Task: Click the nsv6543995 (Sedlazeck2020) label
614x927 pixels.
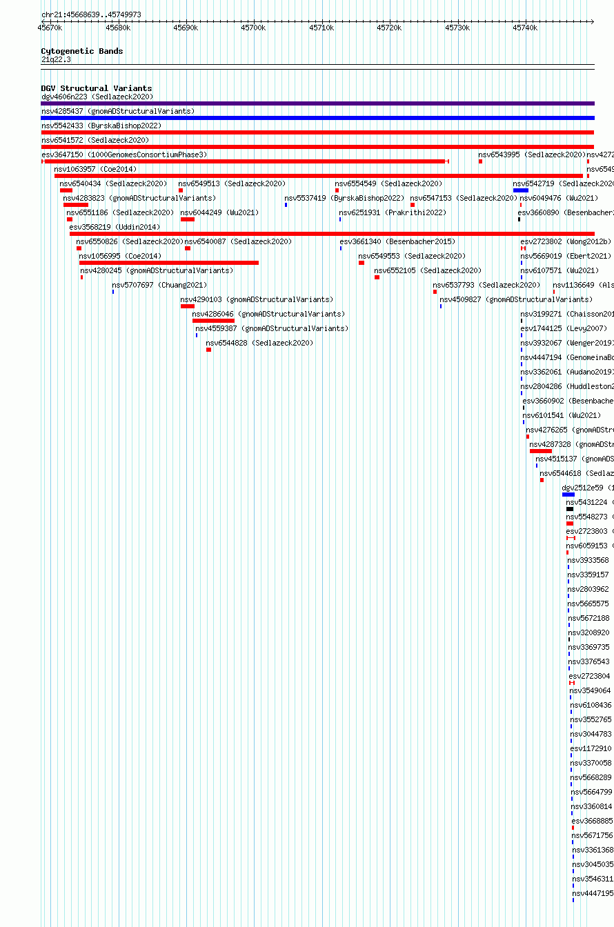Action: point(532,154)
